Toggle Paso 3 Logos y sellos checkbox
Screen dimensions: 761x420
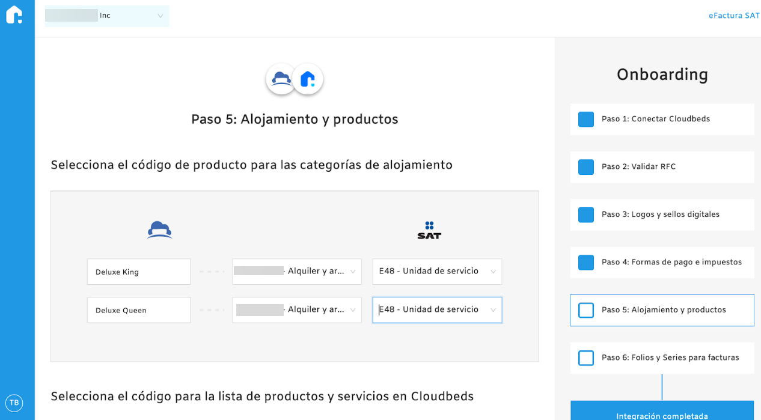click(586, 215)
